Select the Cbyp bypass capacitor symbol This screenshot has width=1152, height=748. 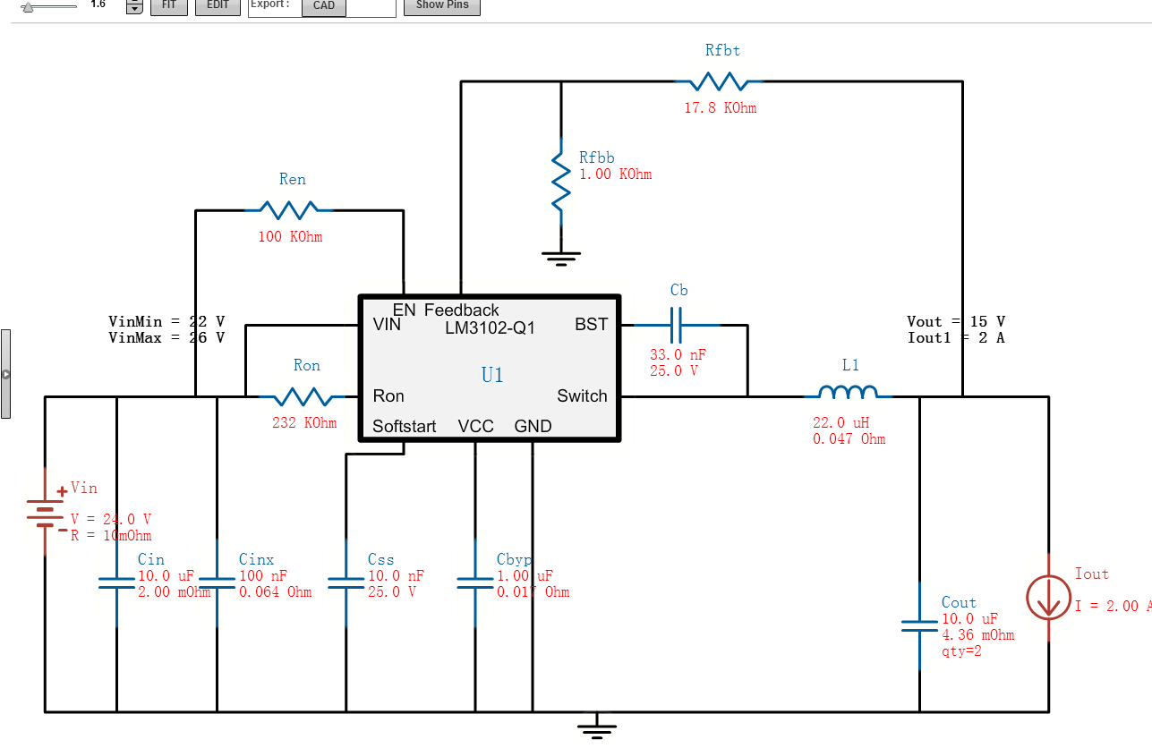pos(475,582)
